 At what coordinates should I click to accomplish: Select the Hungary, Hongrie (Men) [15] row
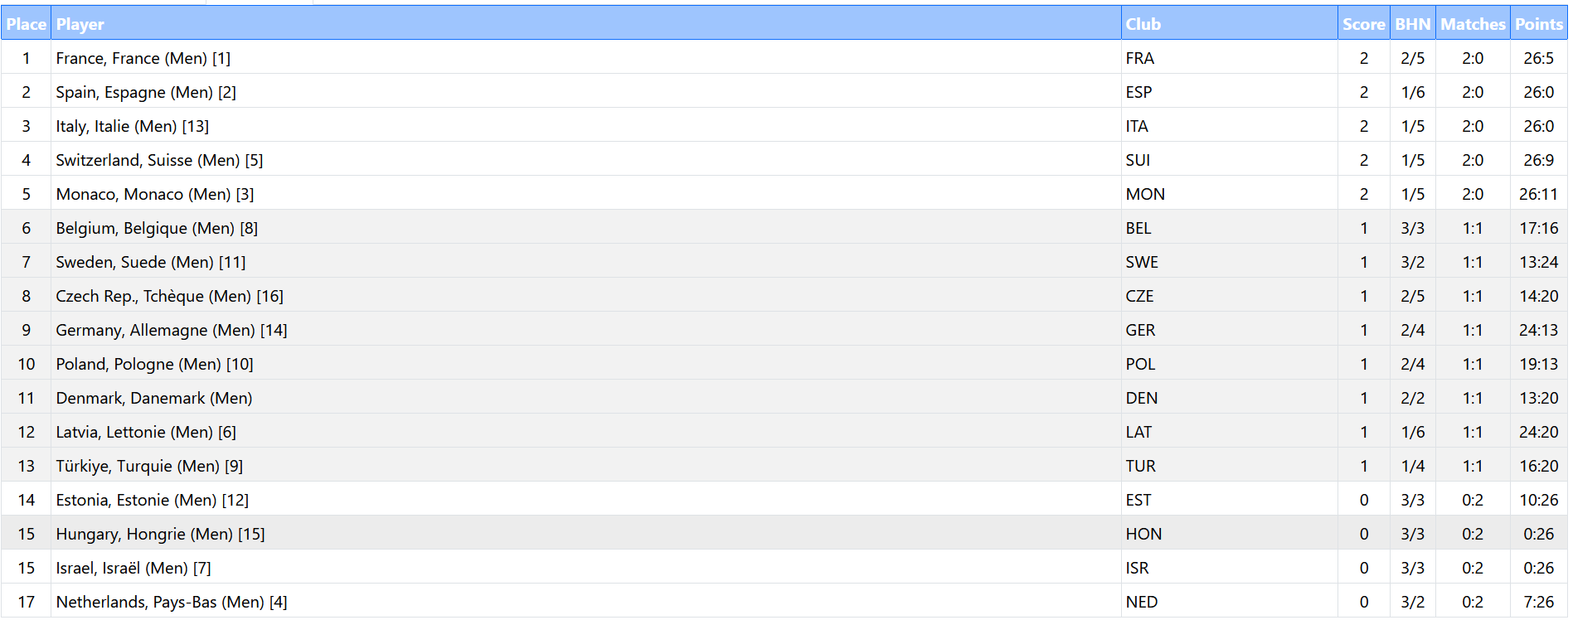coord(160,534)
